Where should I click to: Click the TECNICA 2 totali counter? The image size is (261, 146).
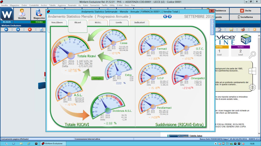pos(240,51)
